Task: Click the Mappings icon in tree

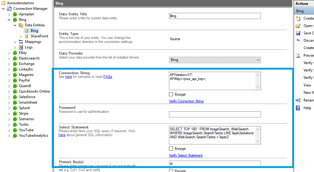Action: [21, 42]
